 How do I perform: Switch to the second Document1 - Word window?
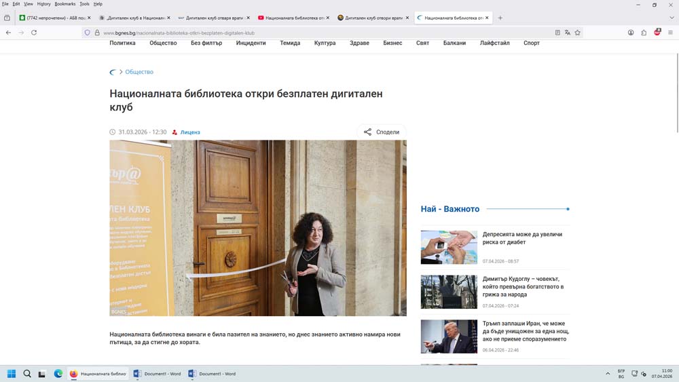[x=212, y=374]
